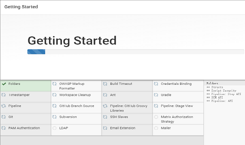The width and height of the screenshot is (245, 145).
Task: Click the sync icon next to Build Timeout
Action: 105,84
